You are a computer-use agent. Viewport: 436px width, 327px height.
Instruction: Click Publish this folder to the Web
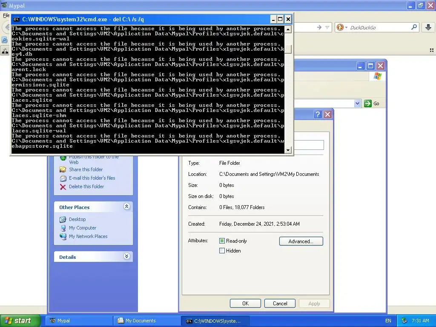pyautogui.click(x=94, y=160)
